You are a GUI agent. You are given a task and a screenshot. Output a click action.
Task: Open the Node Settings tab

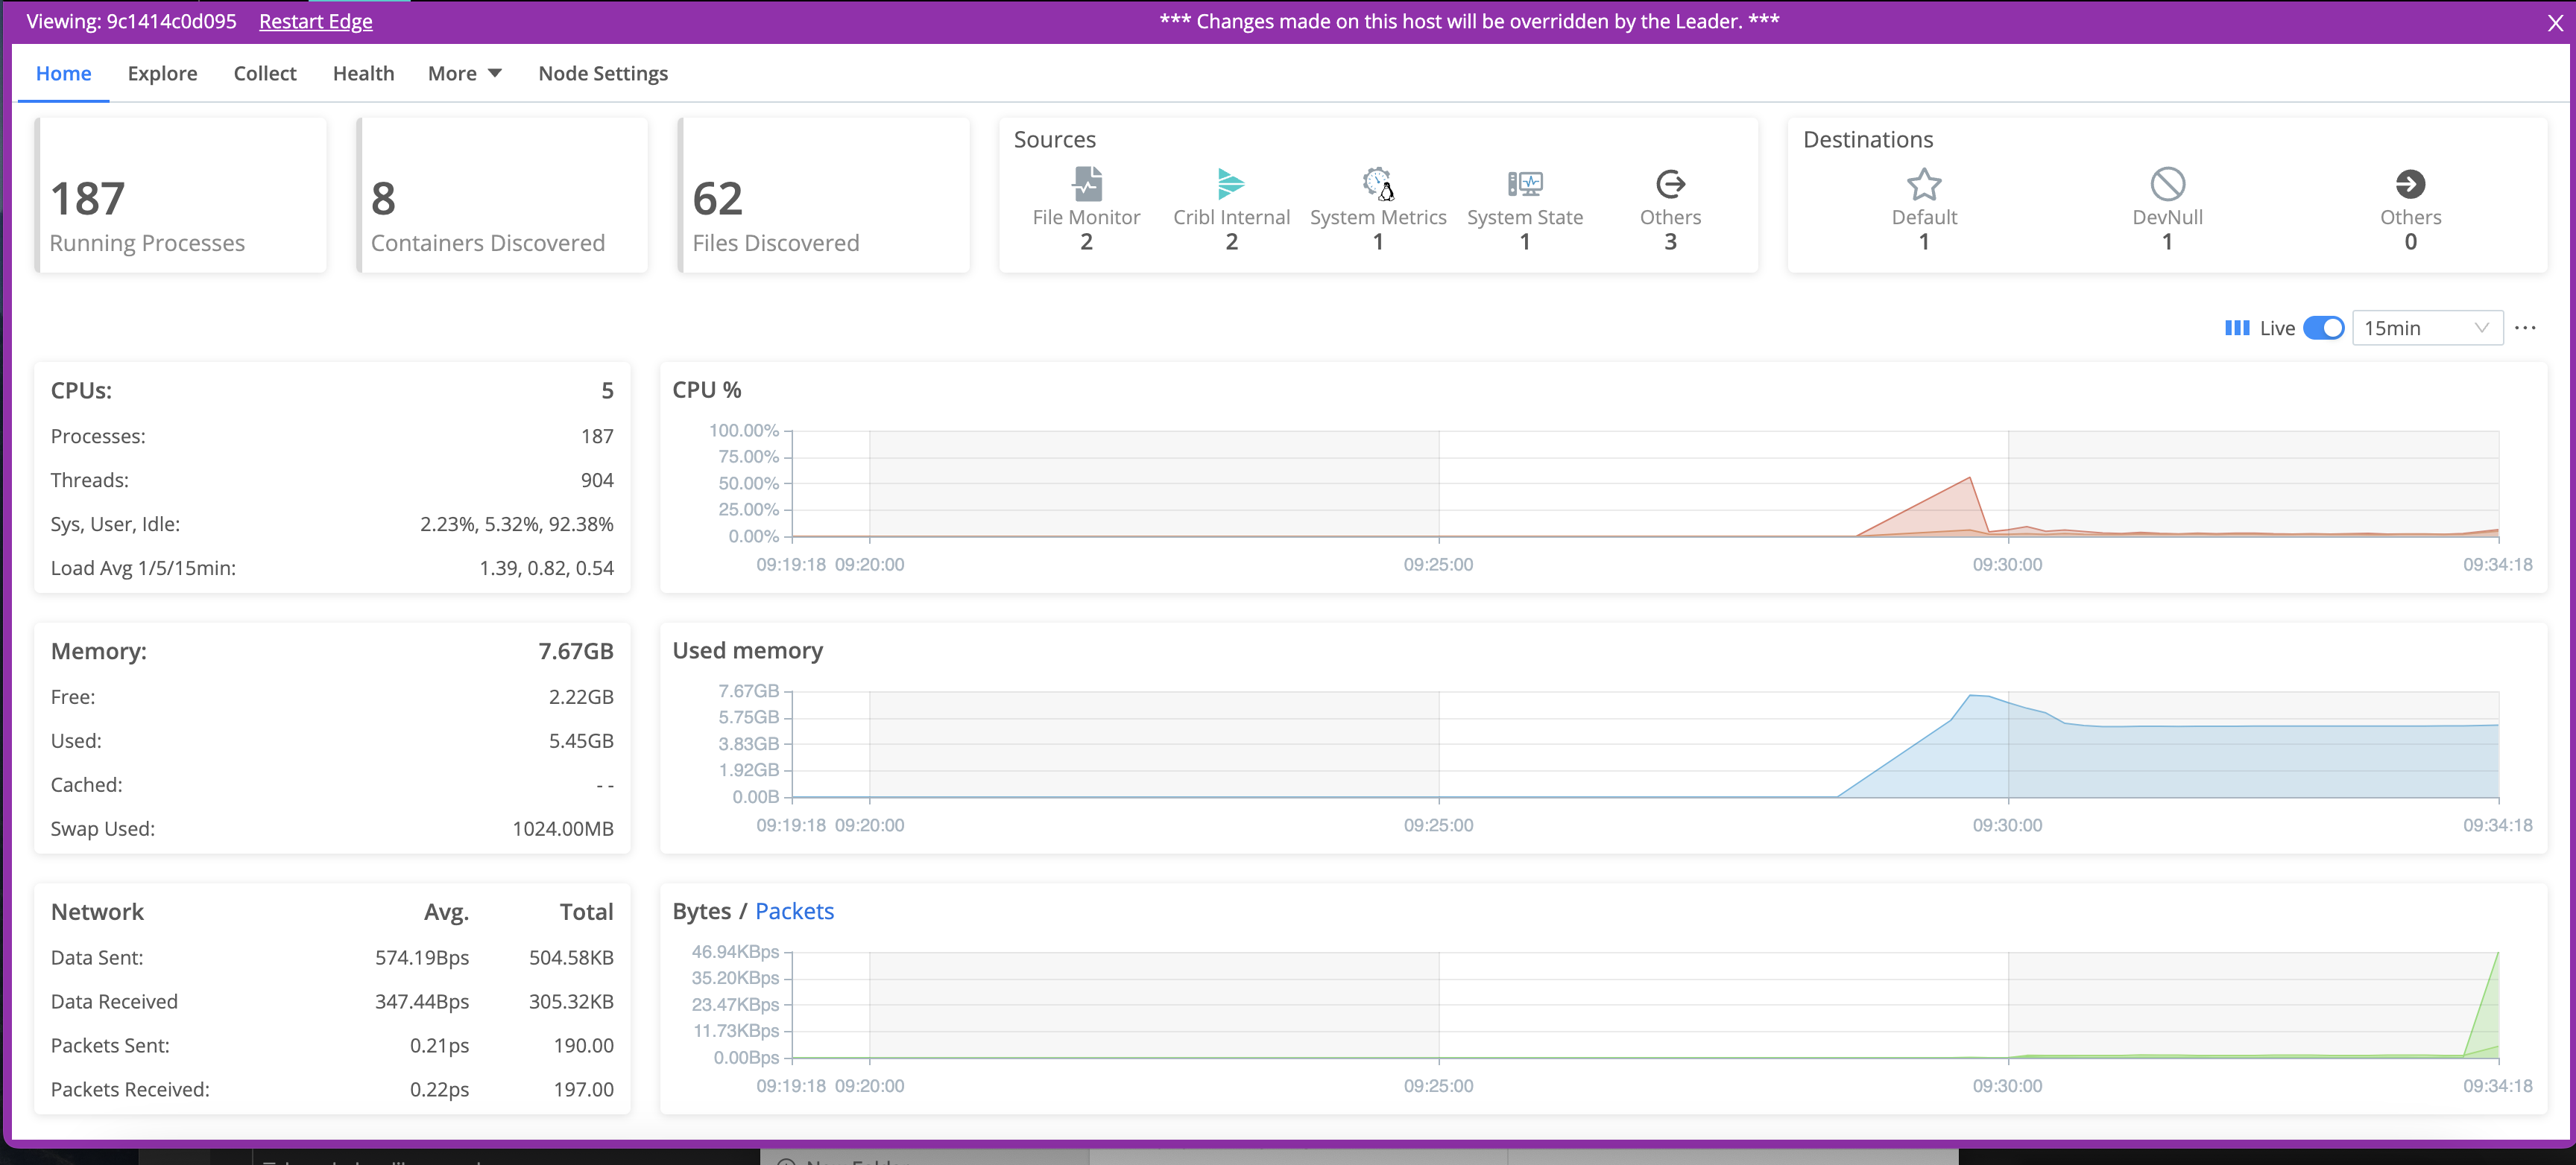point(603,73)
